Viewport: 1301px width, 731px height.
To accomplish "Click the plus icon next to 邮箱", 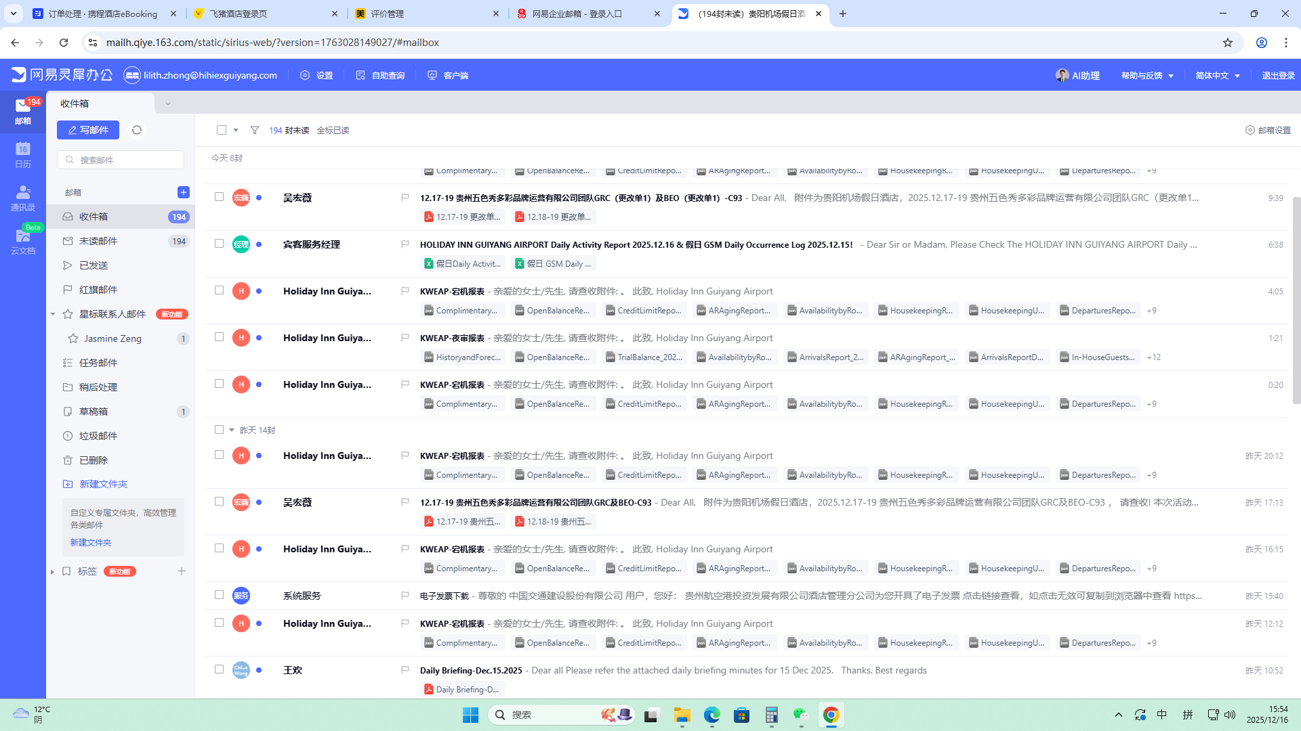I will point(183,192).
